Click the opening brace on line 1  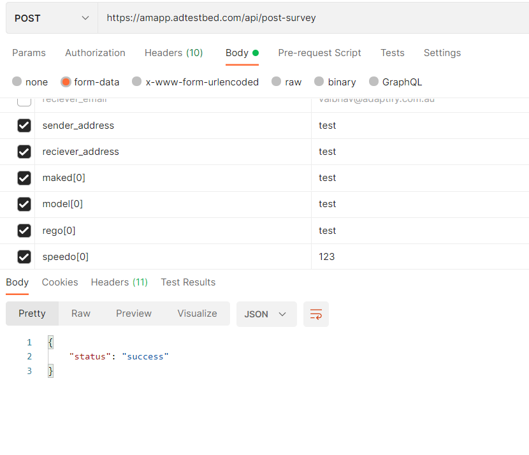[x=50, y=343]
